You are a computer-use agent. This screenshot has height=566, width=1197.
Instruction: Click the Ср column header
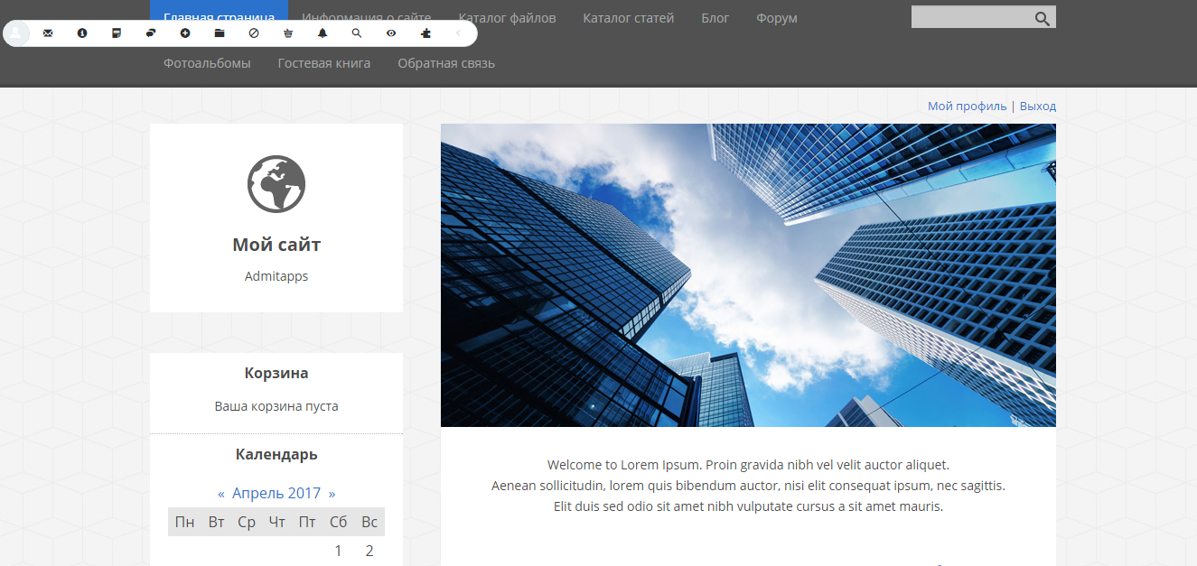[x=247, y=522]
